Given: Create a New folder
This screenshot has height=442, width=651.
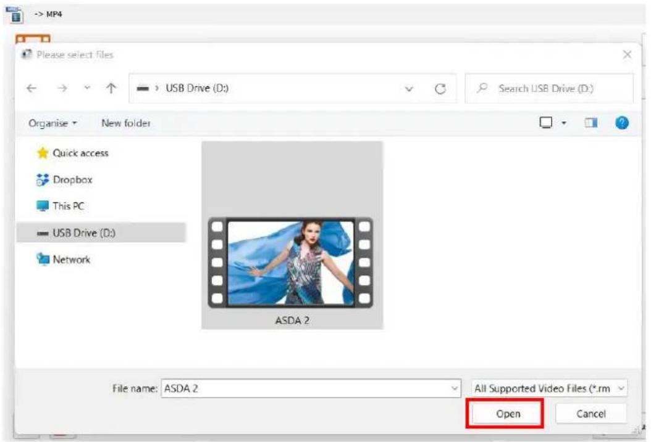Looking at the screenshot, I should click(126, 123).
